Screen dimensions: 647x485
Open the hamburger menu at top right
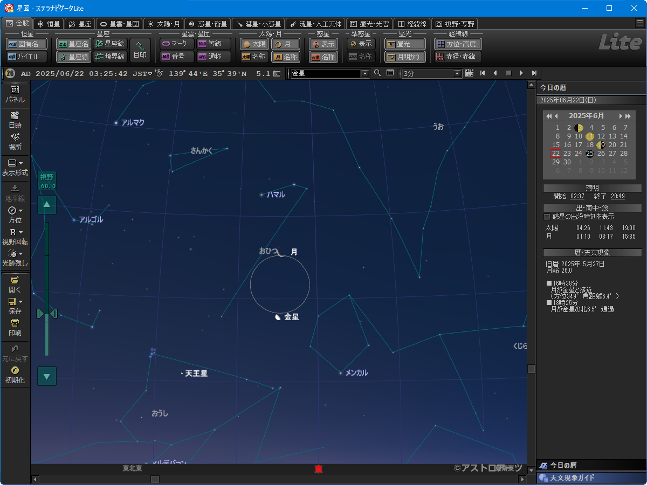(639, 23)
